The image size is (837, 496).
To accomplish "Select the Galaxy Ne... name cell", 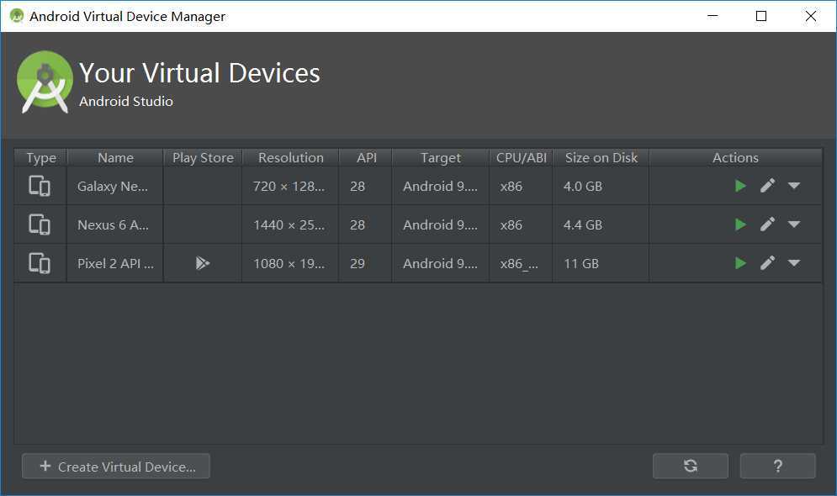I will click(114, 186).
